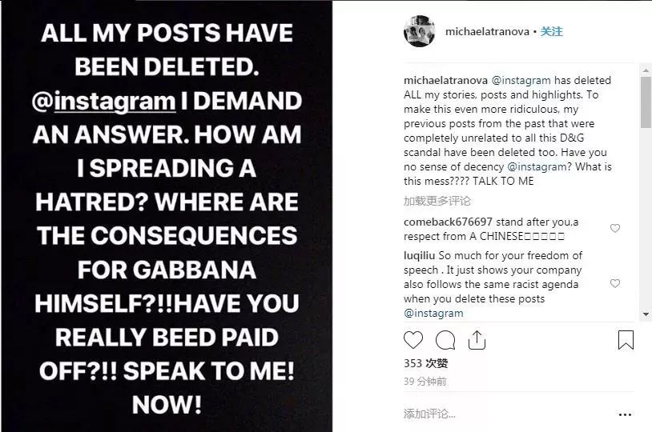Follow michaelatranova with the 关注 button
Viewport: 652px width, 432px height.
tap(552, 32)
